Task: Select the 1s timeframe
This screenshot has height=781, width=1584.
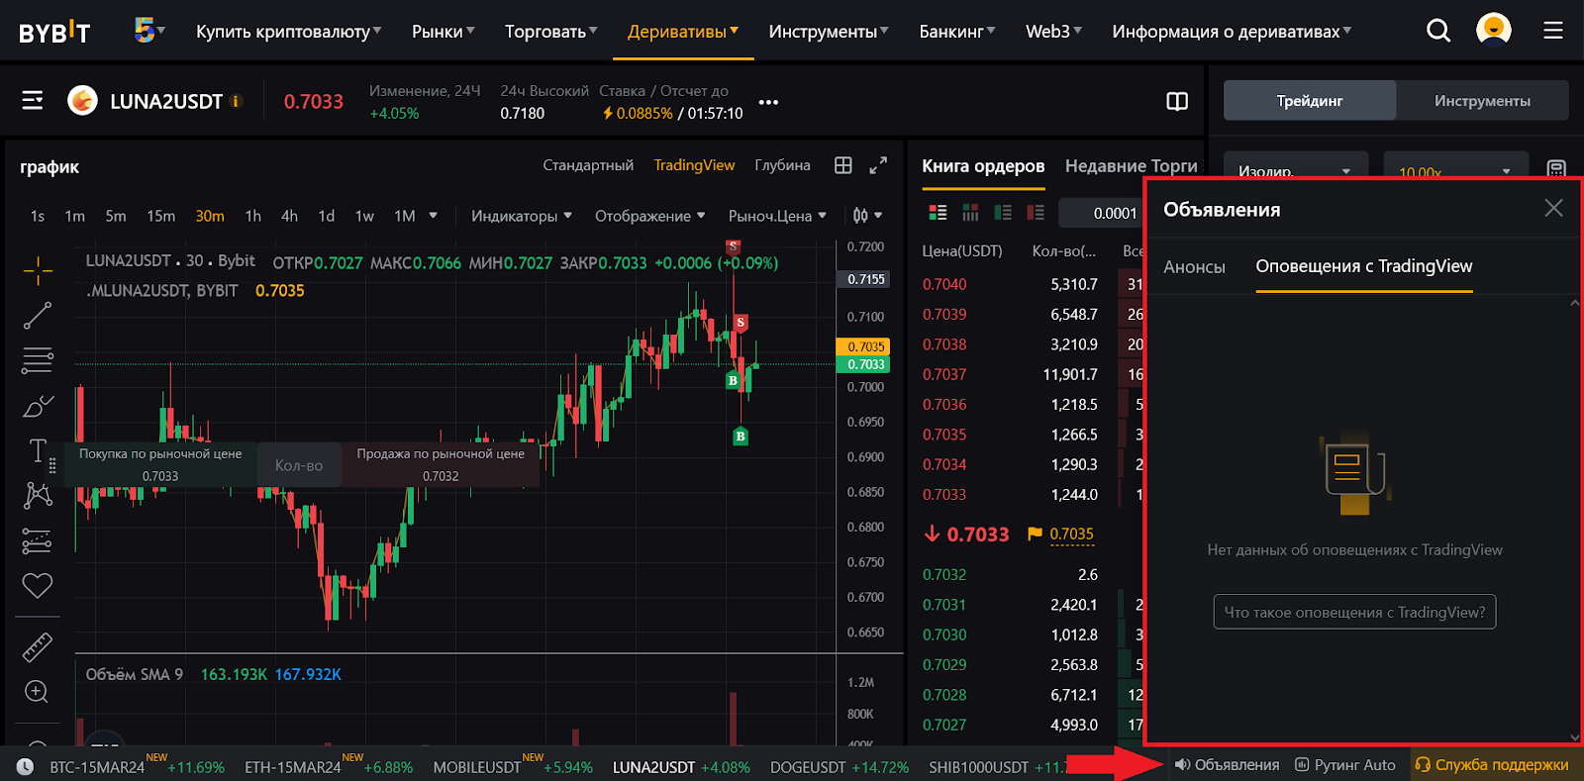Action: coord(38,216)
